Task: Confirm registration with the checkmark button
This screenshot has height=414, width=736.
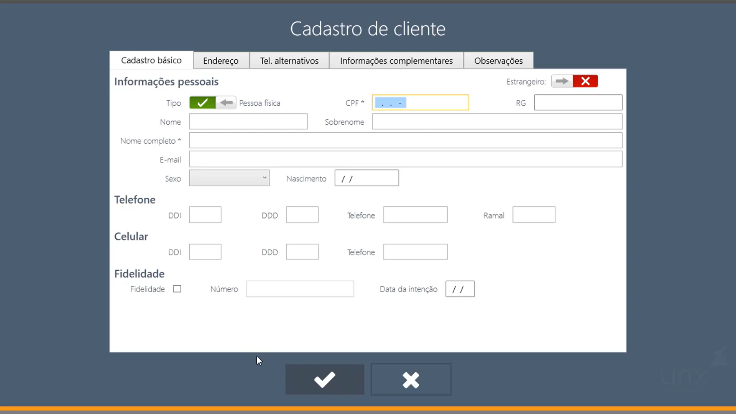Action: (x=325, y=379)
